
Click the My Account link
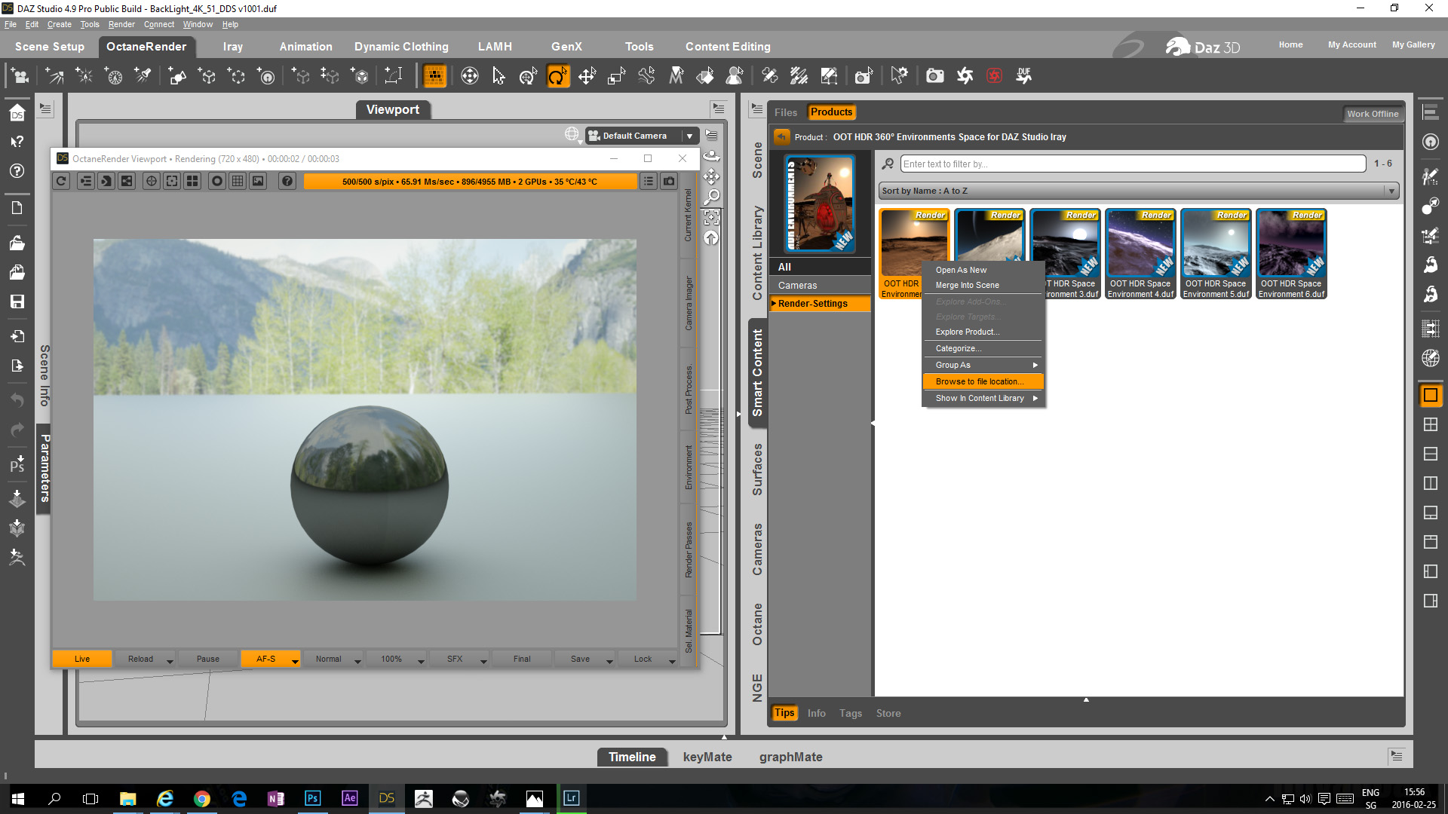[x=1351, y=44]
